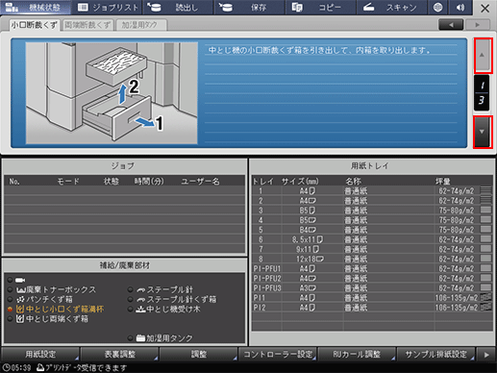Select tray 6 8.5x11 row

tap(372, 239)
